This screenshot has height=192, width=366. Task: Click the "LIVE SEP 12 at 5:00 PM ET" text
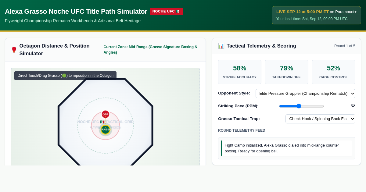click(x=303, y=12)
